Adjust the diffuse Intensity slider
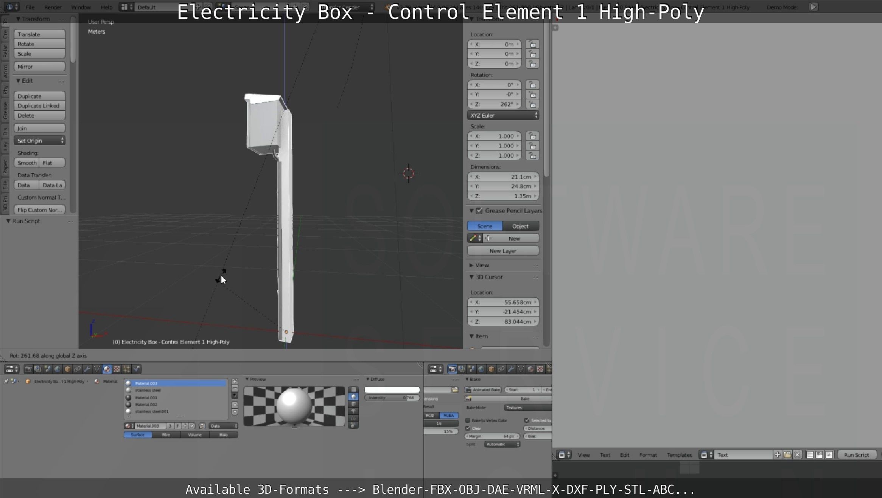 (x=392, y=398)
